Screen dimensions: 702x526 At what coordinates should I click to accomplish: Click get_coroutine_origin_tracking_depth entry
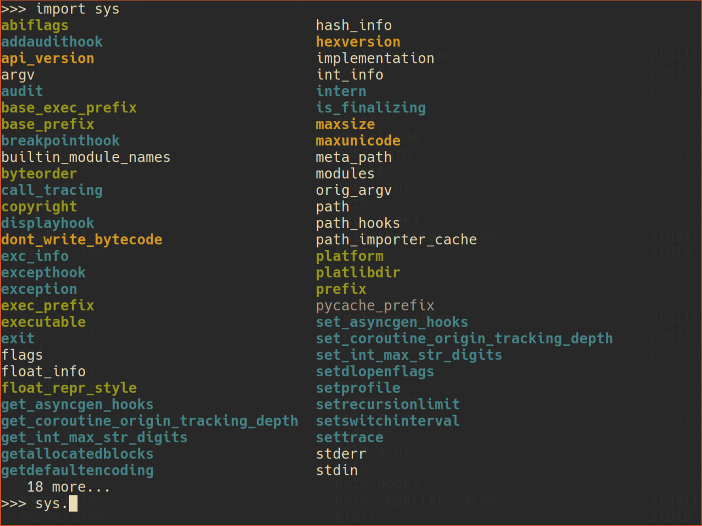click(x=150, y=421)
